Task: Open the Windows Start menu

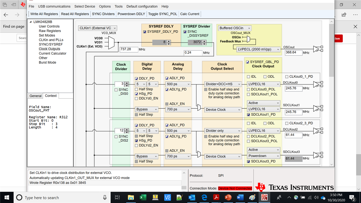Action: tap(7, 197)
